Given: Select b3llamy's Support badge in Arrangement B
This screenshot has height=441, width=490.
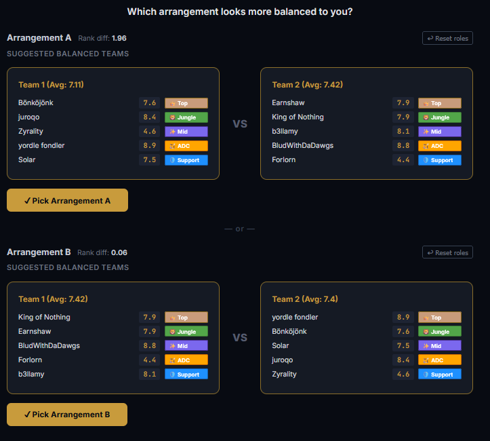Looking at the screenshot, I should (x=186, y=374).
